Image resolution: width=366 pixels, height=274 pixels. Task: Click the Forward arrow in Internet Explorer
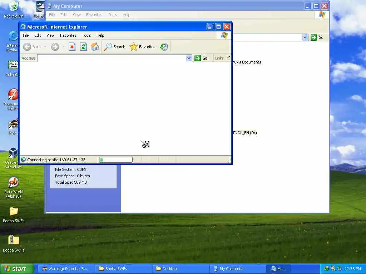coord(55,47)
